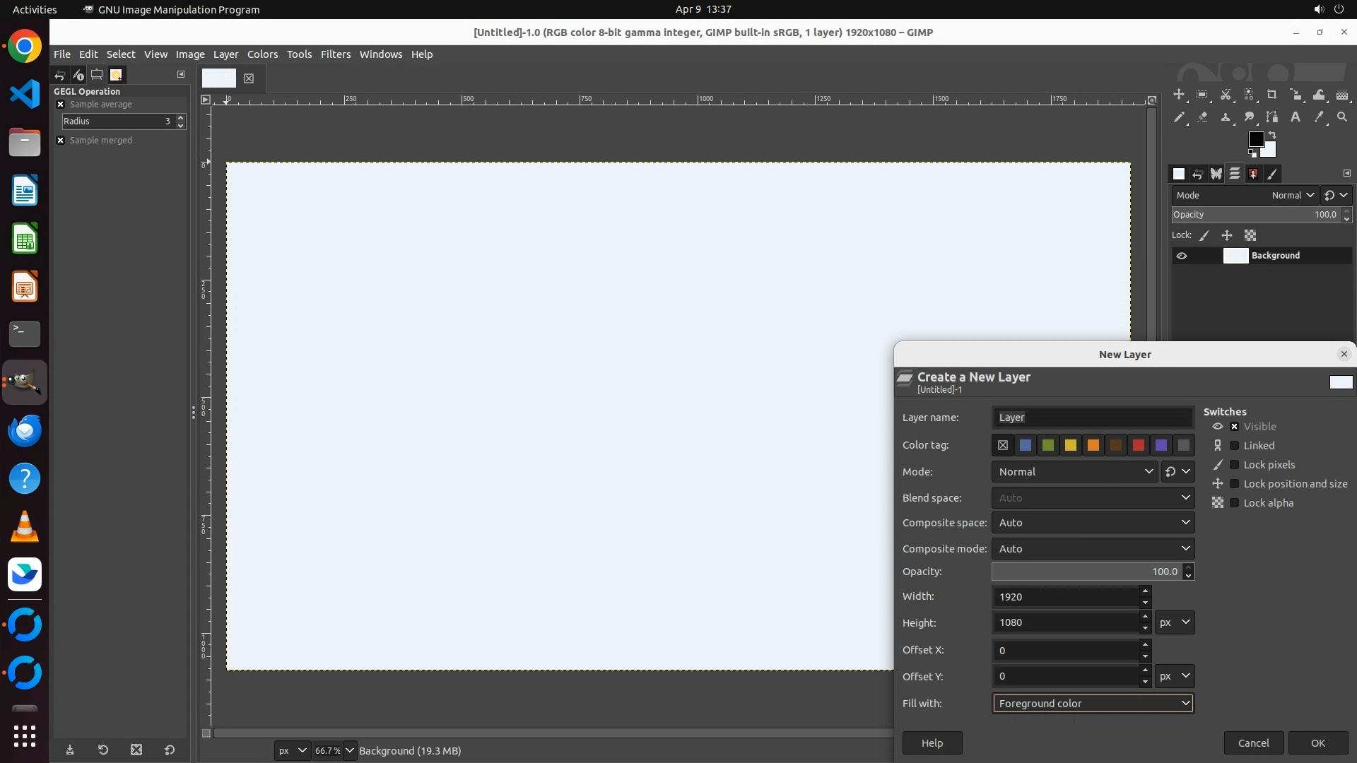
Task: Swap foreground and background colors
Action: pos(1272,134)
